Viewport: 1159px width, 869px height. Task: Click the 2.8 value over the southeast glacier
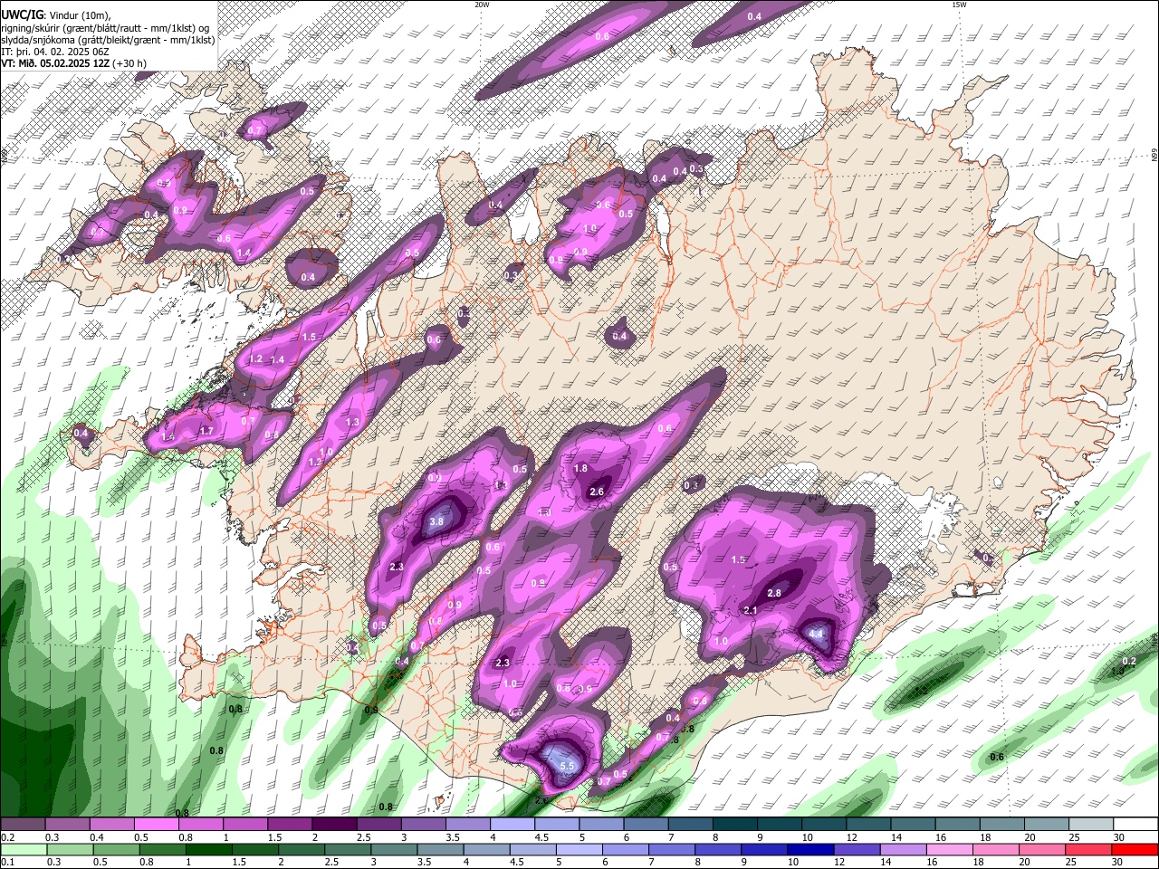coord(774,594)
